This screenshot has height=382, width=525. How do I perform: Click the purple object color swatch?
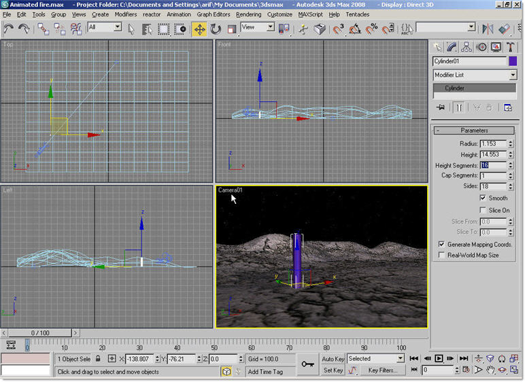pos(513,61)
